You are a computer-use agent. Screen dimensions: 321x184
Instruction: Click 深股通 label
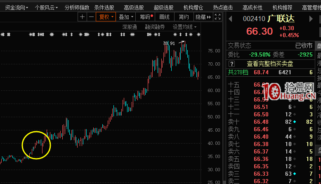tap(130, 27)
